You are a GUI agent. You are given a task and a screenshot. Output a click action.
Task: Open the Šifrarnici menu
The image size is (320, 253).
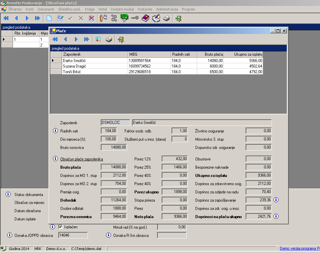15,9
